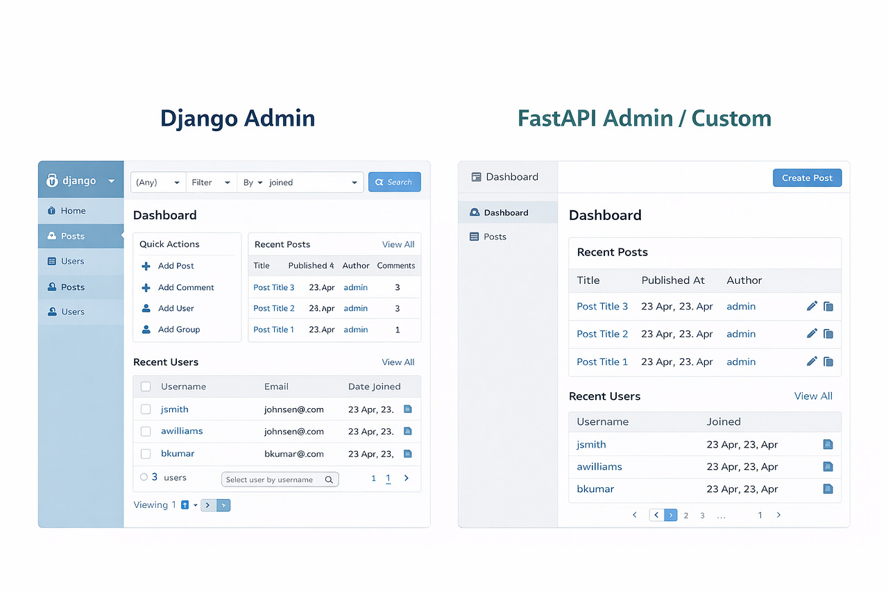The image size is (888, 592).
Task: Click next-page chevron in Django Recent Users footer
Action: click(407, 478)
